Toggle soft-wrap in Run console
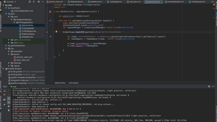The height and width of the screenshot is (122, 217). pos(9,99)
